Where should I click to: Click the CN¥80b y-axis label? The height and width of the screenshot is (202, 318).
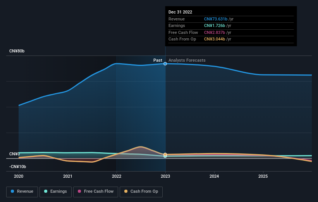(x=17, y=51)
